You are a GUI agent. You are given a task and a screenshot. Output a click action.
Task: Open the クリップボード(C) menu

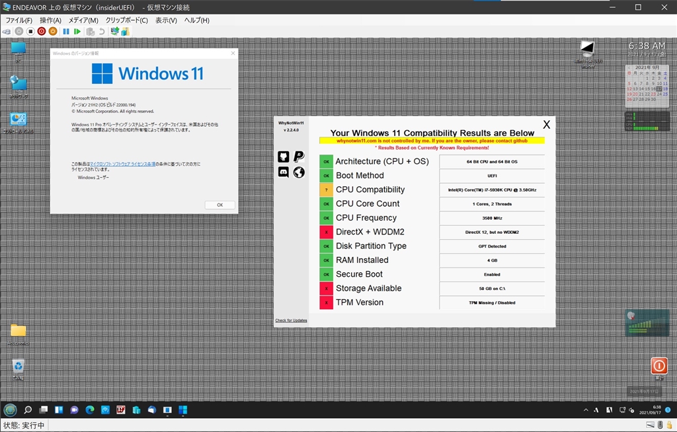point(126,20)
